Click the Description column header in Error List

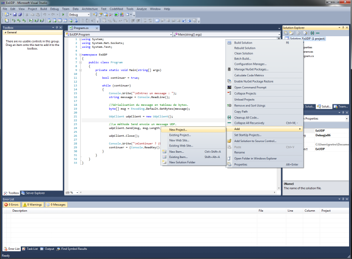point(20,211)
